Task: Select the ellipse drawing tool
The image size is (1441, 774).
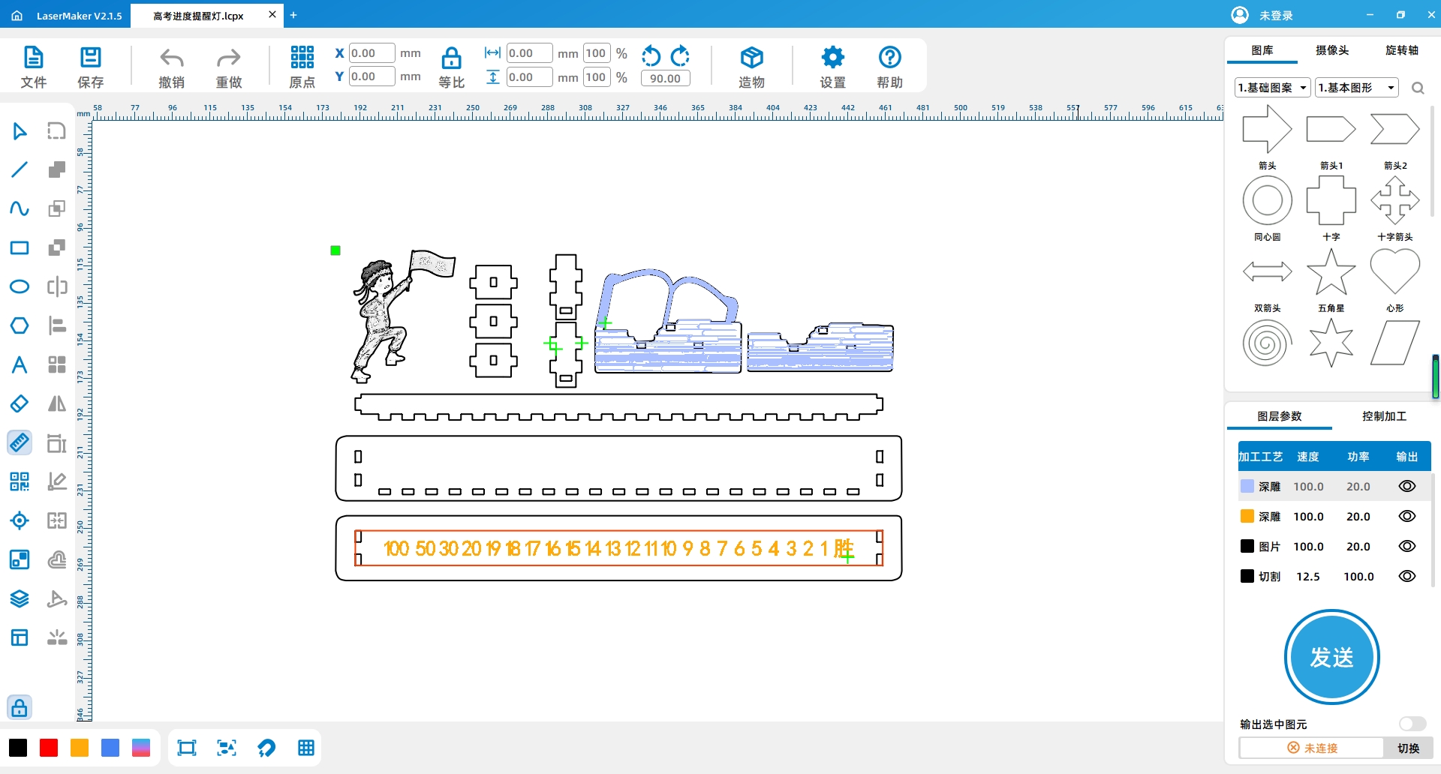Action: (x=20, y=287)
